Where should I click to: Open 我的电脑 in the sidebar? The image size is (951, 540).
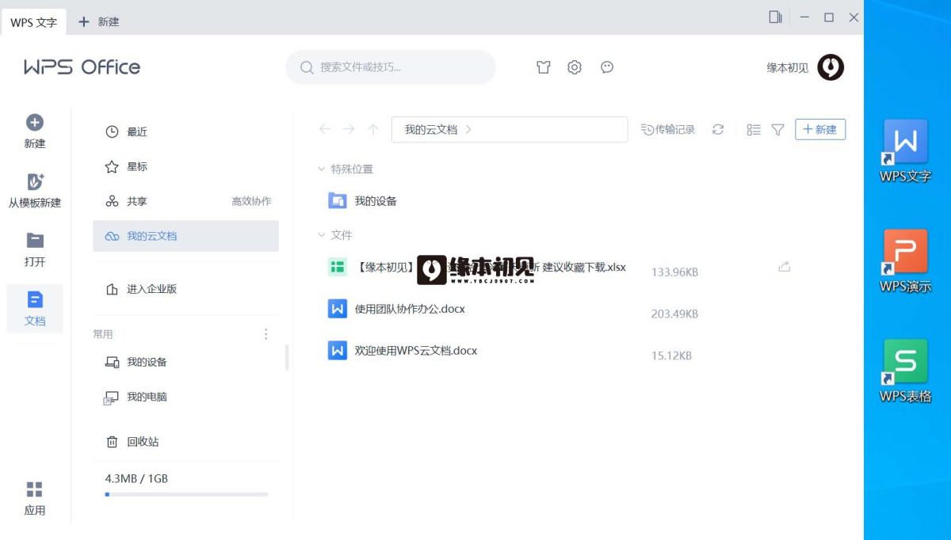pos(185,397)
